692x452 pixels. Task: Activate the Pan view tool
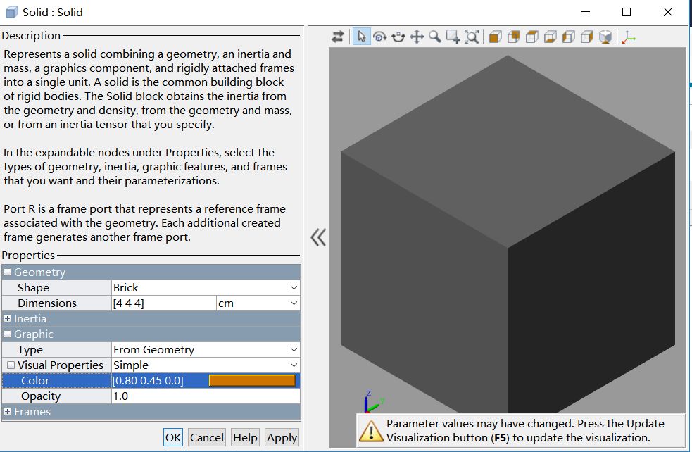click(417, 37)
